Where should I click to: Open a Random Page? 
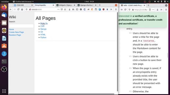tap(15, 35)
